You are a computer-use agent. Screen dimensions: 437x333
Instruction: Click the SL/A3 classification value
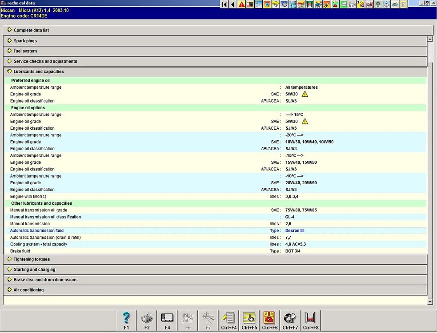(291, 101)
